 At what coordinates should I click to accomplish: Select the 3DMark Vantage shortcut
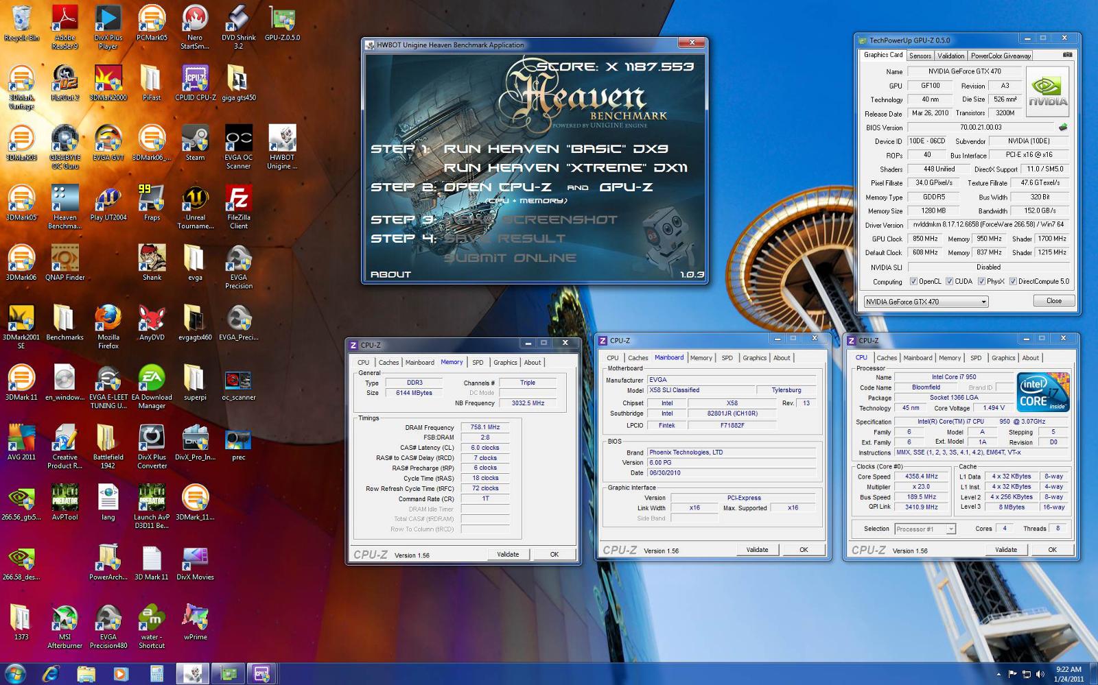[x=21, y=87]
